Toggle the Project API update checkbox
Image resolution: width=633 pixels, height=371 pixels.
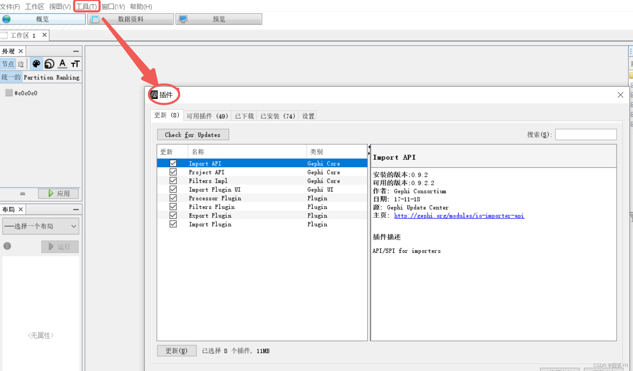coord(173,172)
